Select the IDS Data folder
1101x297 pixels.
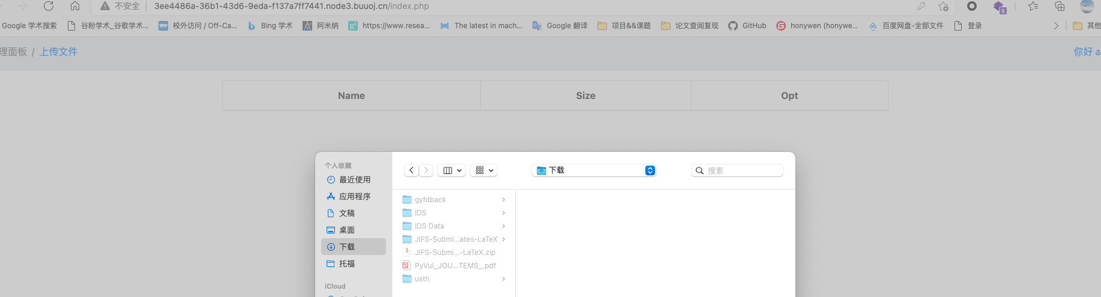(x=454, y=226)
